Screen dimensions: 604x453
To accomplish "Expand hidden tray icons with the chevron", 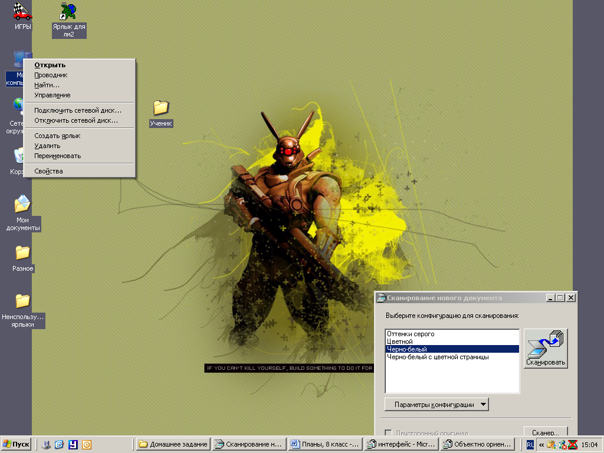I will click(x=541, y=444).
